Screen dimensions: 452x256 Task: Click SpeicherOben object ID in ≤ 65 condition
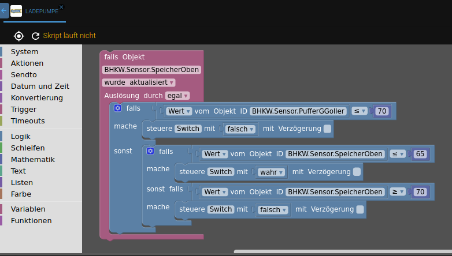click(335, 154)
